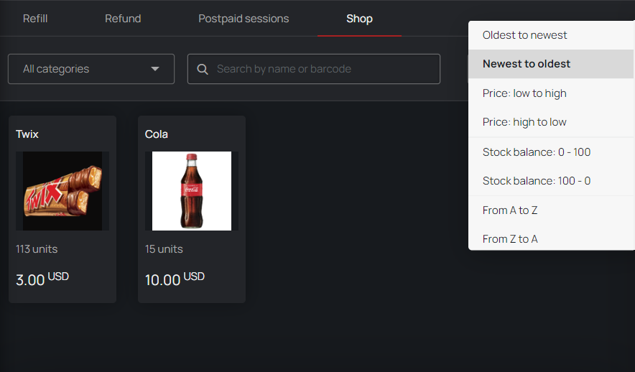Choose Newest to oldest sort option
The image size is (635, 372).
[x=551, y=64]
